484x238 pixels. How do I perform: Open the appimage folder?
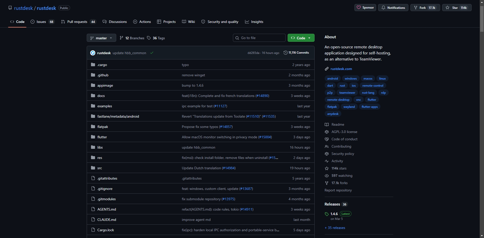coord(105,85)
